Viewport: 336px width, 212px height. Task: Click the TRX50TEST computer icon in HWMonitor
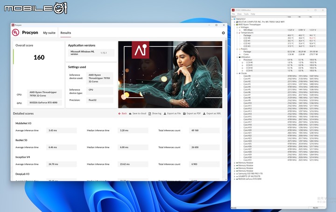coord(234,19)
